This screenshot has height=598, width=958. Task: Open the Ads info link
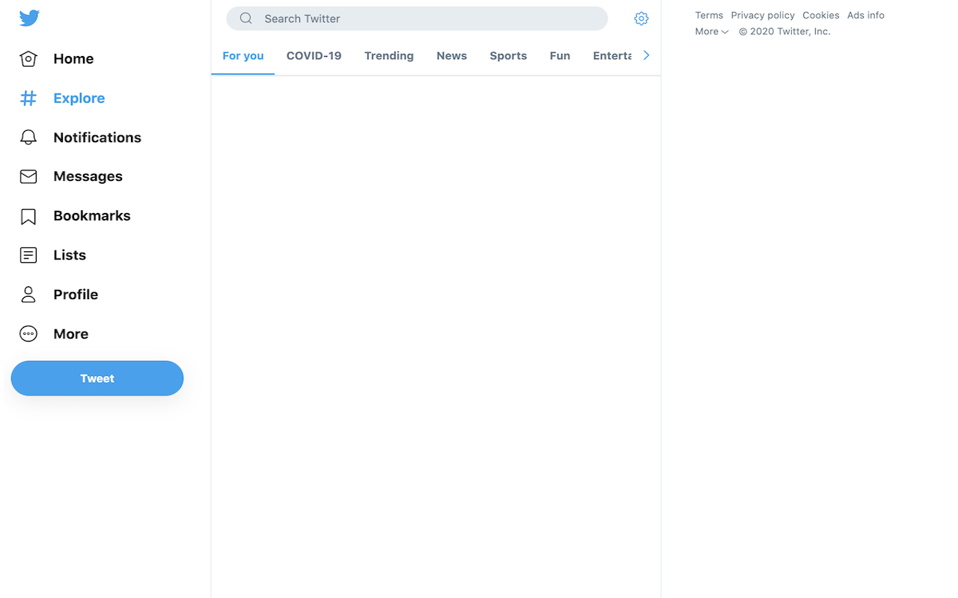tap(866, 15)
